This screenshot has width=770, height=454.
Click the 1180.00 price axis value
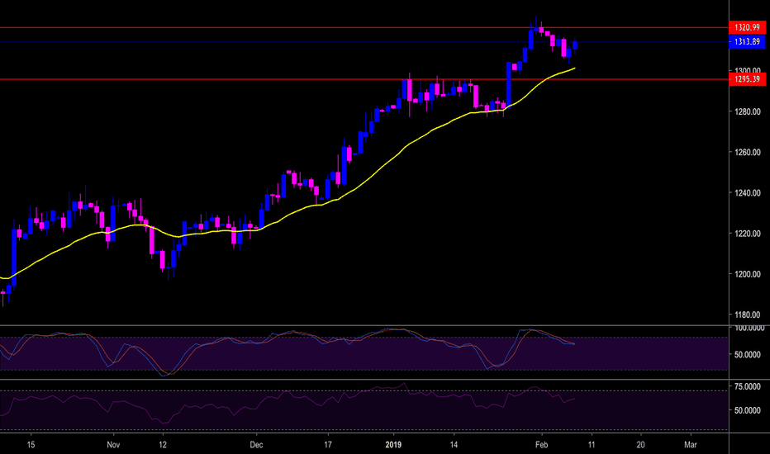coord(748,314)
